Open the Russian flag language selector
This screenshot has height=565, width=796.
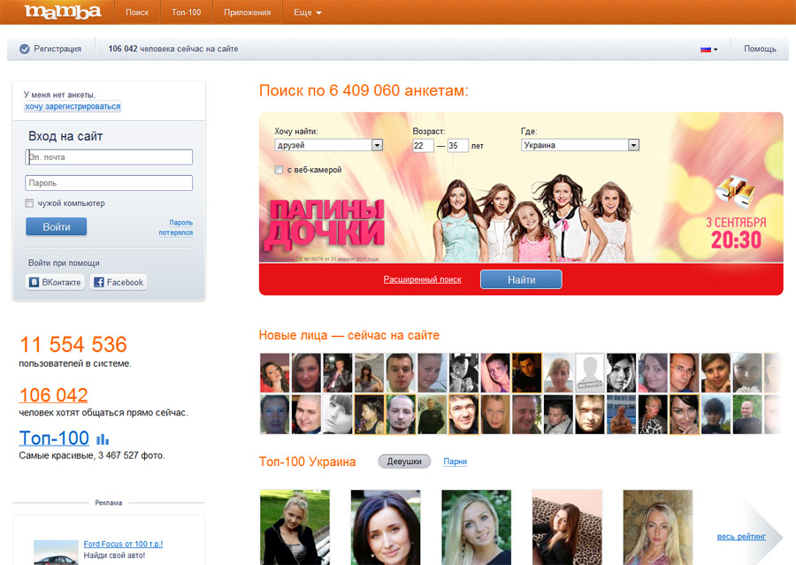pyautogui.click(x=708, y=50)
